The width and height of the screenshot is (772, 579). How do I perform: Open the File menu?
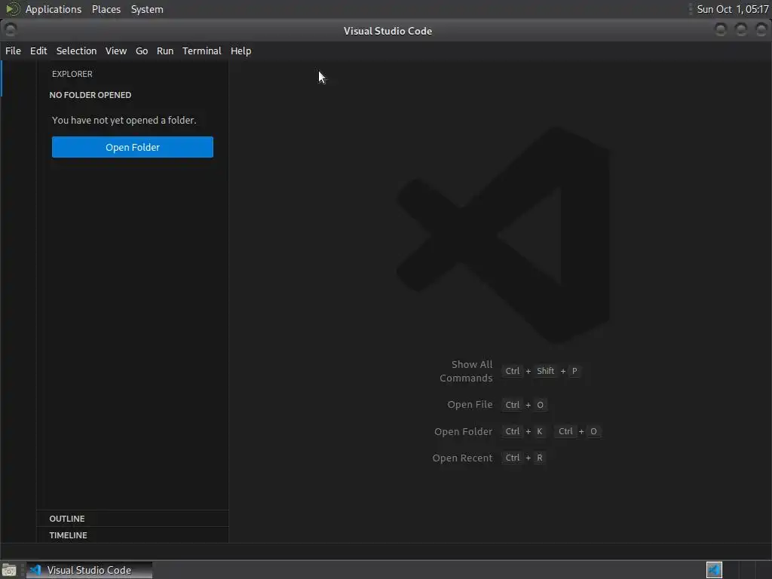pyautogui.click(x=13, y=51)
